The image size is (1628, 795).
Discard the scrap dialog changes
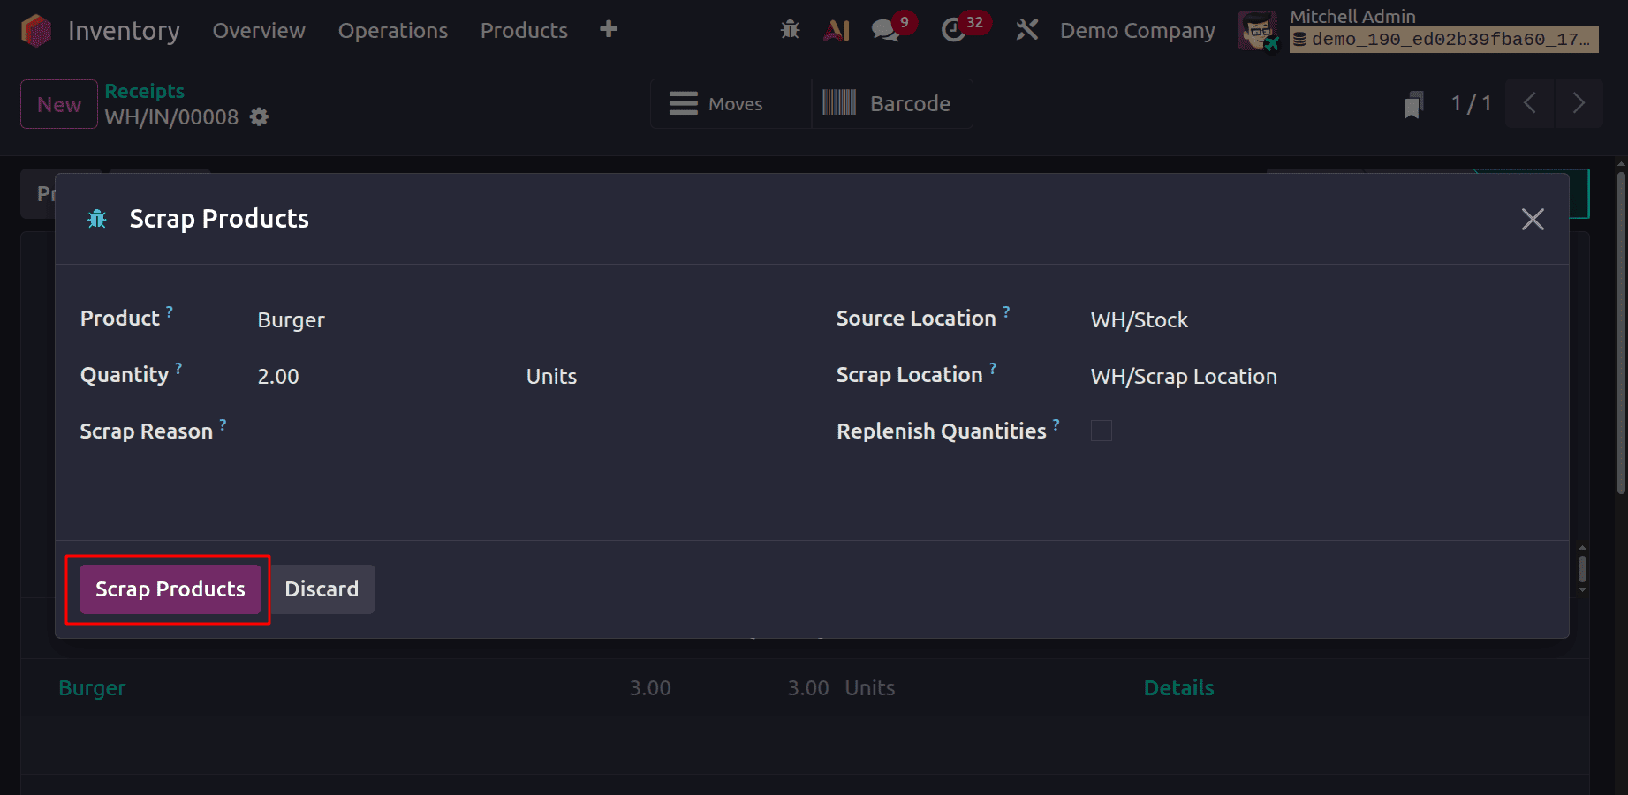pos(322,589)
